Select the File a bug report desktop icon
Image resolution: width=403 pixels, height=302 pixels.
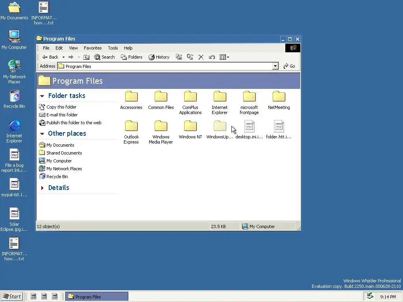point(14,160)
